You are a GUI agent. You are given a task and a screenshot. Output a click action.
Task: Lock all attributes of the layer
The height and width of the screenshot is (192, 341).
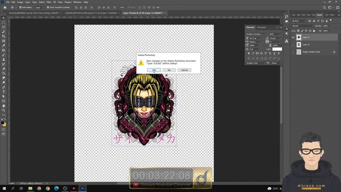tap(314, 31)
